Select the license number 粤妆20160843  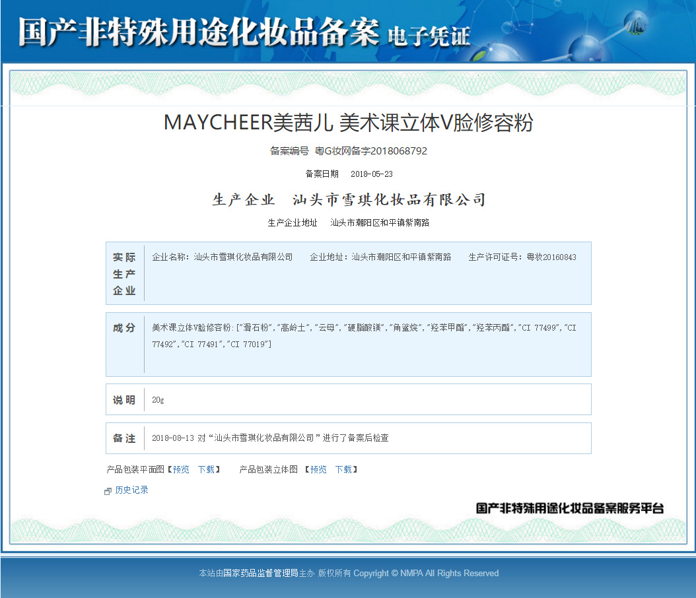[x=551, y=257]
